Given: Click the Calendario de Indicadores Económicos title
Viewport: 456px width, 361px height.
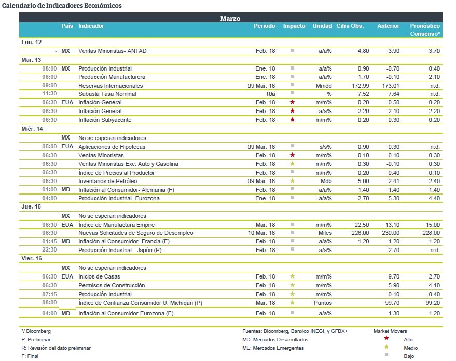Looking at the screenshot, I should [x=62, y=6].
